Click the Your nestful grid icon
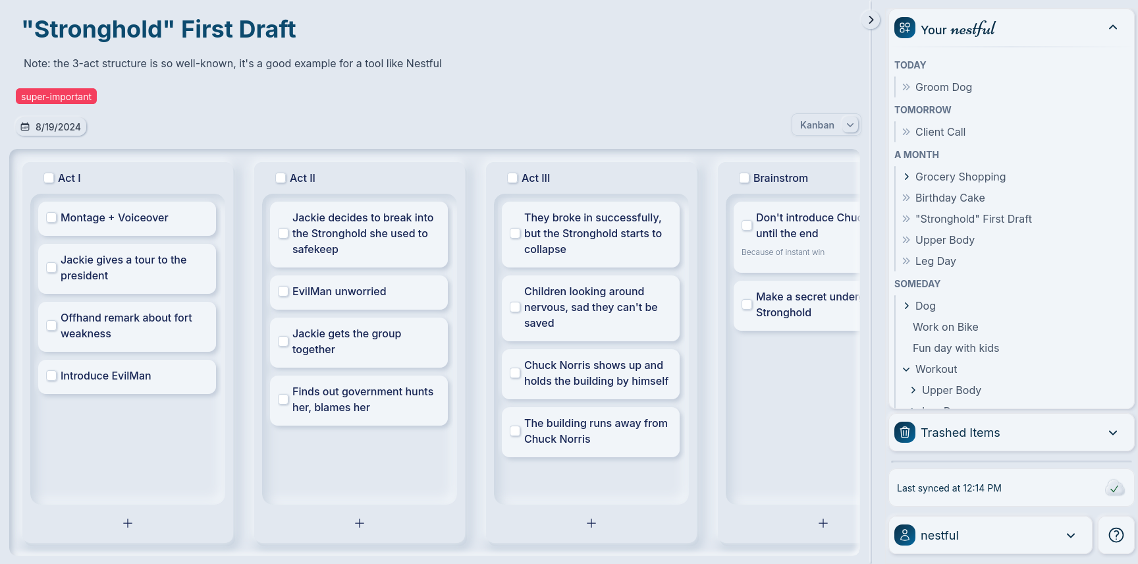Screen dimensions: 1138x564 point(905,28)
